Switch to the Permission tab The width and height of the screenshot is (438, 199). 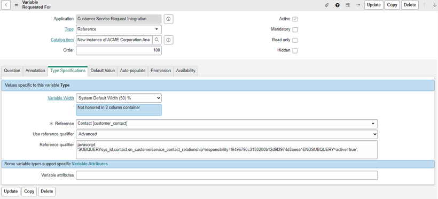161,71
